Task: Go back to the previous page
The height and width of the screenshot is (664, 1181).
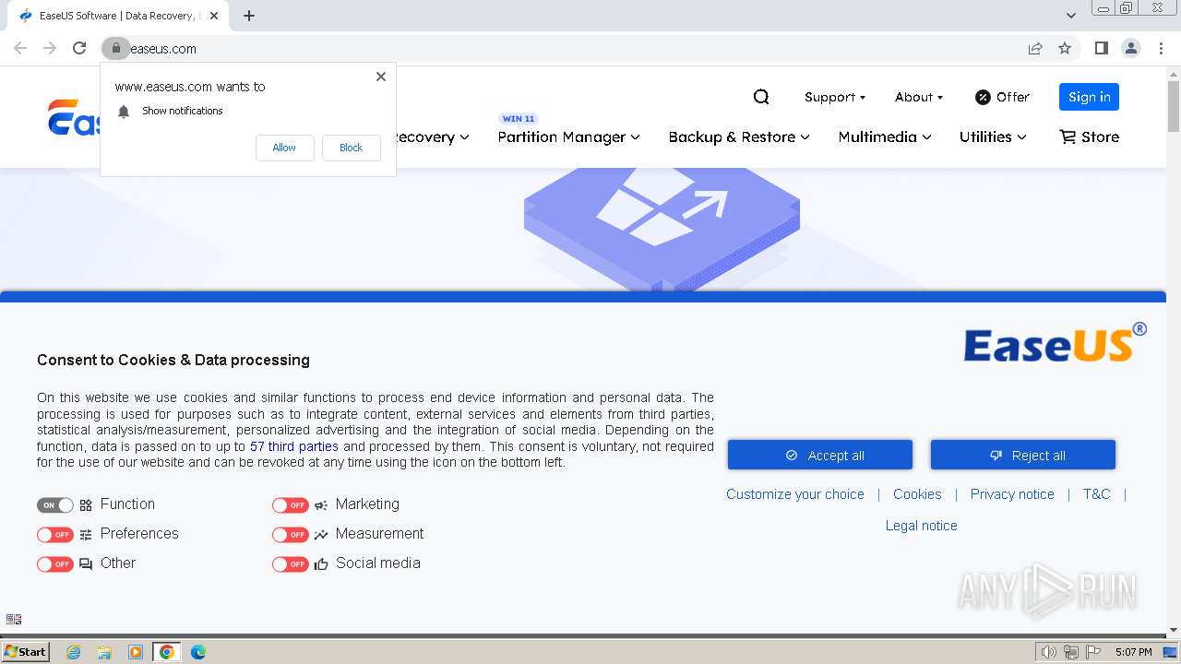Action: [20, 48]
